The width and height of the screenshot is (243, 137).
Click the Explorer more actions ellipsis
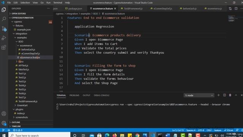[48, 8]
